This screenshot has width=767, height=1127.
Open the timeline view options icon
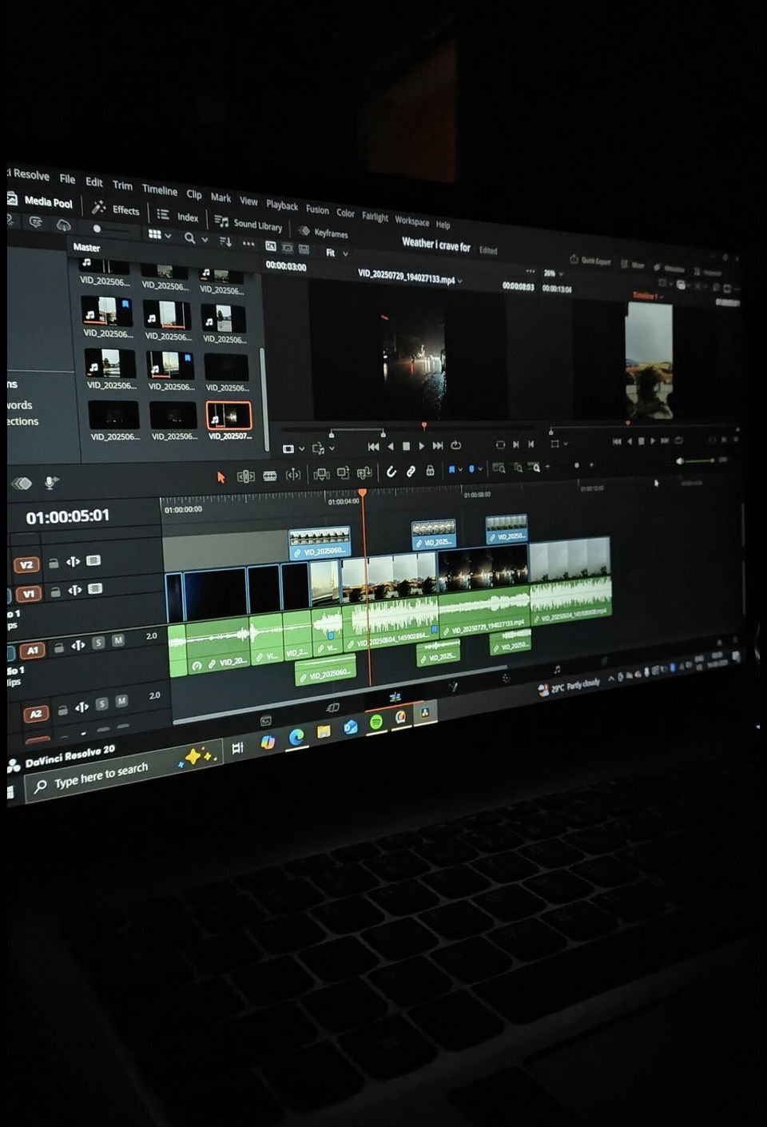(22, 483)
